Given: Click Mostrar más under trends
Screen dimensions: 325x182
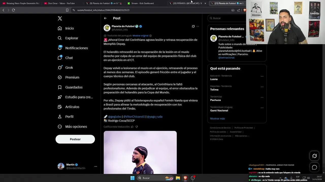Looking at the screenshot, I should coord(217,119).
